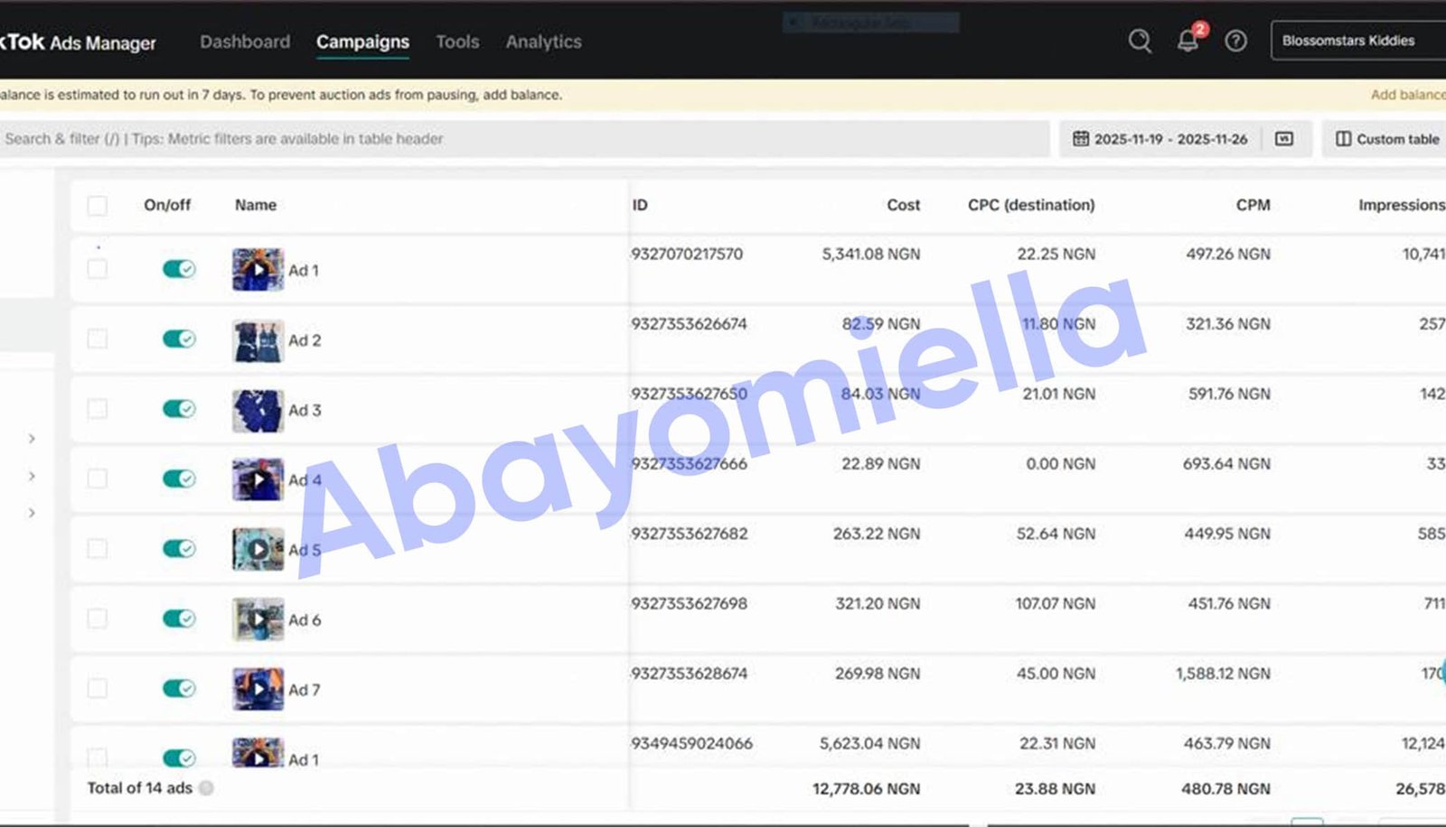Expand the middle sidebar chevron arrow

32,476
